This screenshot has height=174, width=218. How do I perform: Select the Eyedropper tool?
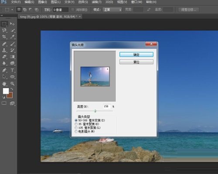click(12, 37)
